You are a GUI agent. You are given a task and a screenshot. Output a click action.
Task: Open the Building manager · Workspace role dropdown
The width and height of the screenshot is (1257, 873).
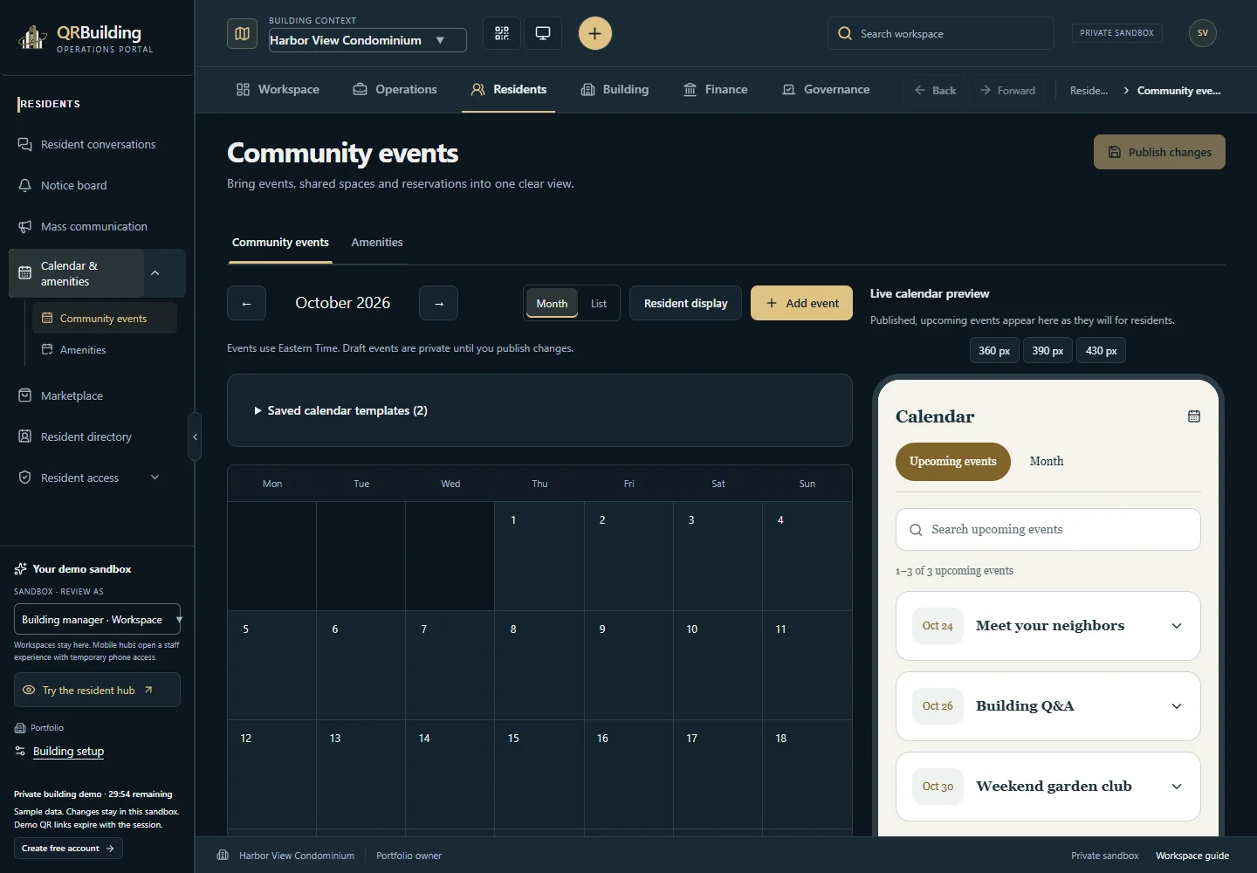(x=98, y=619)
